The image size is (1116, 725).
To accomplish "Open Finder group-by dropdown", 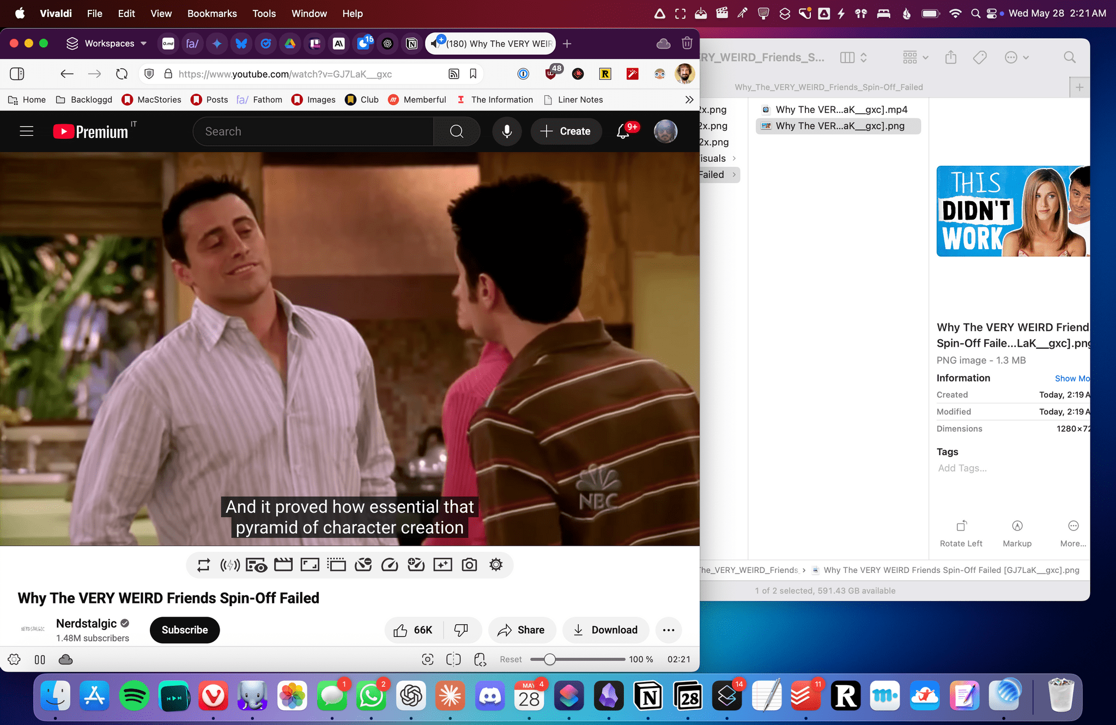I will point(915,57).
